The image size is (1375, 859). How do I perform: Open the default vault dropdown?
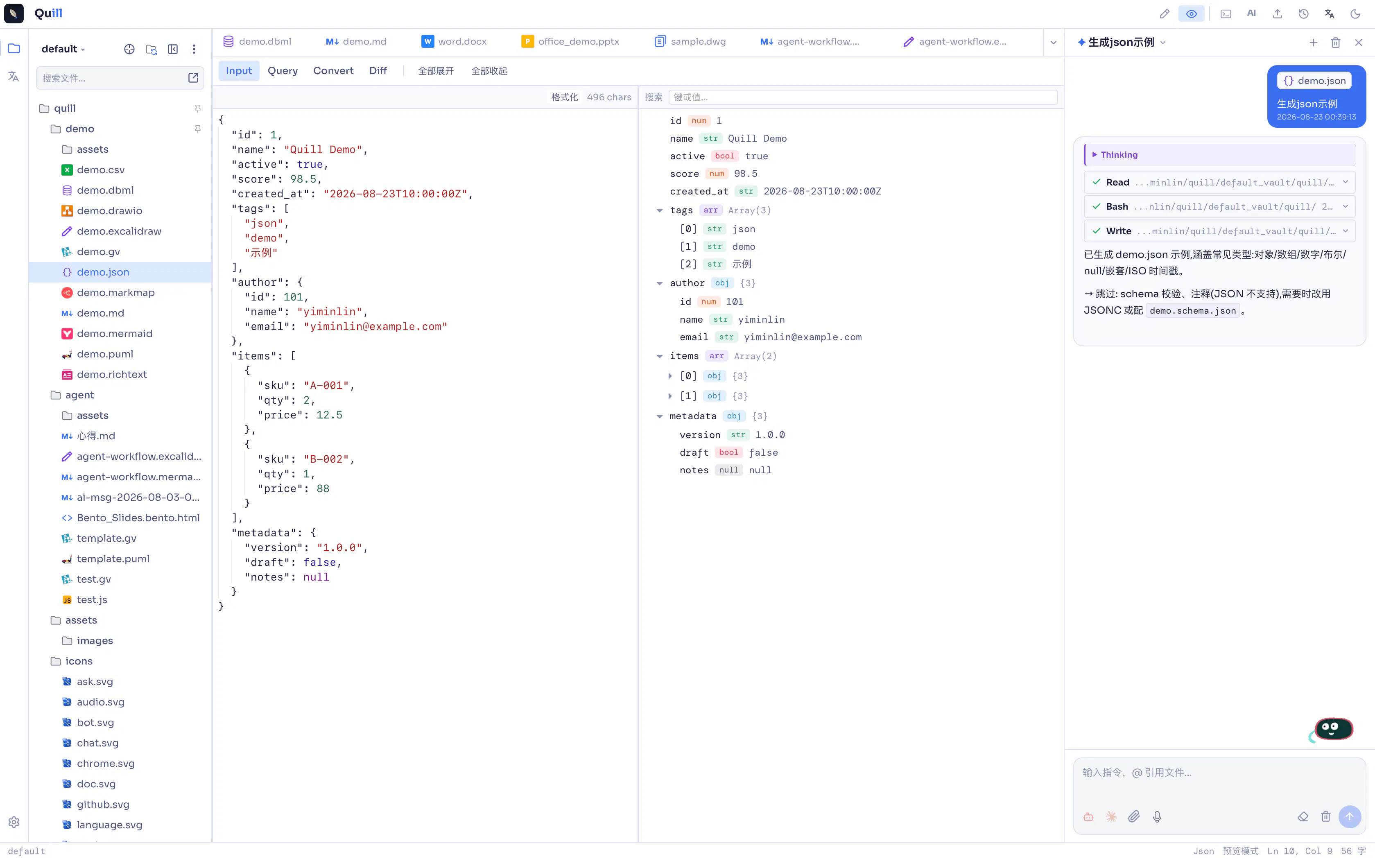[x=63, y=49]
